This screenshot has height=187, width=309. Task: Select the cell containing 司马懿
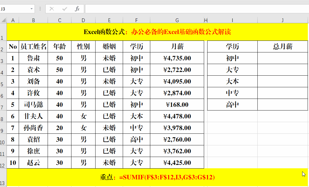point(33,105)
